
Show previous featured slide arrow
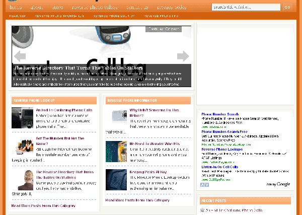coord(20,56)
